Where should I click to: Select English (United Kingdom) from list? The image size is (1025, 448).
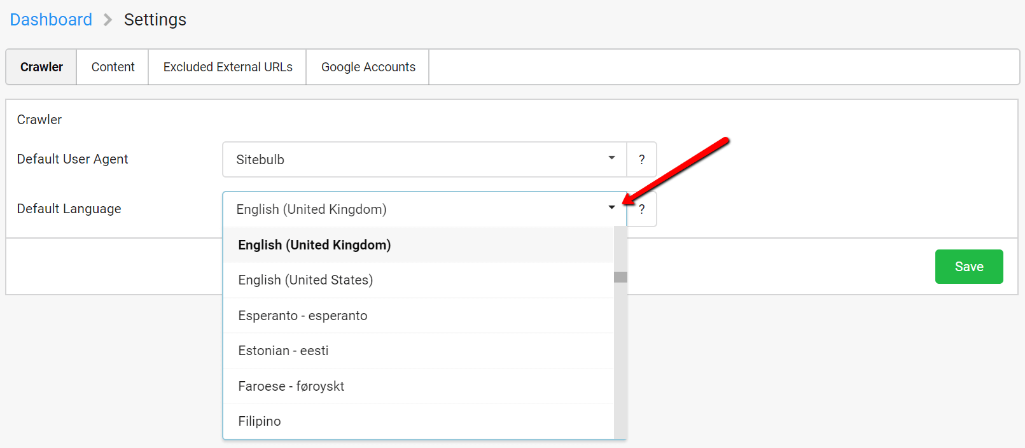tap(419, 245)
